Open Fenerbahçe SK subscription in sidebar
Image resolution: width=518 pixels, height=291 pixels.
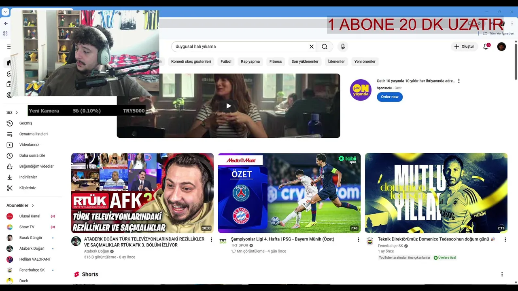(32, 270)
